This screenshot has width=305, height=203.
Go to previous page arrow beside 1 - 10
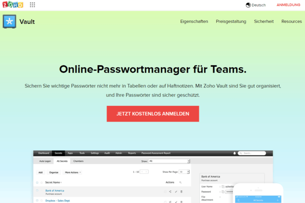point(142,172)
